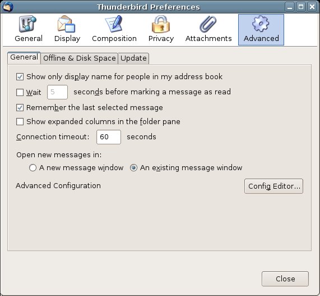Toggle Remember the last selected message
The width and height of the screenshot is (320, 296).
[20, 108]
